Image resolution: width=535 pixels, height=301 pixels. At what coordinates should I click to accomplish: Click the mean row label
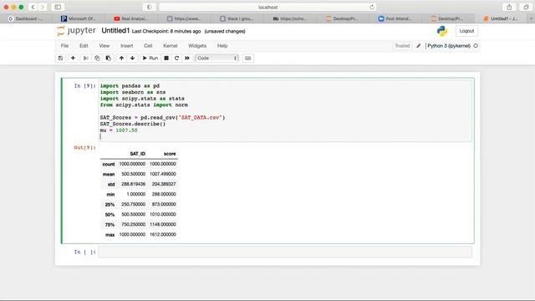point(109,175)
